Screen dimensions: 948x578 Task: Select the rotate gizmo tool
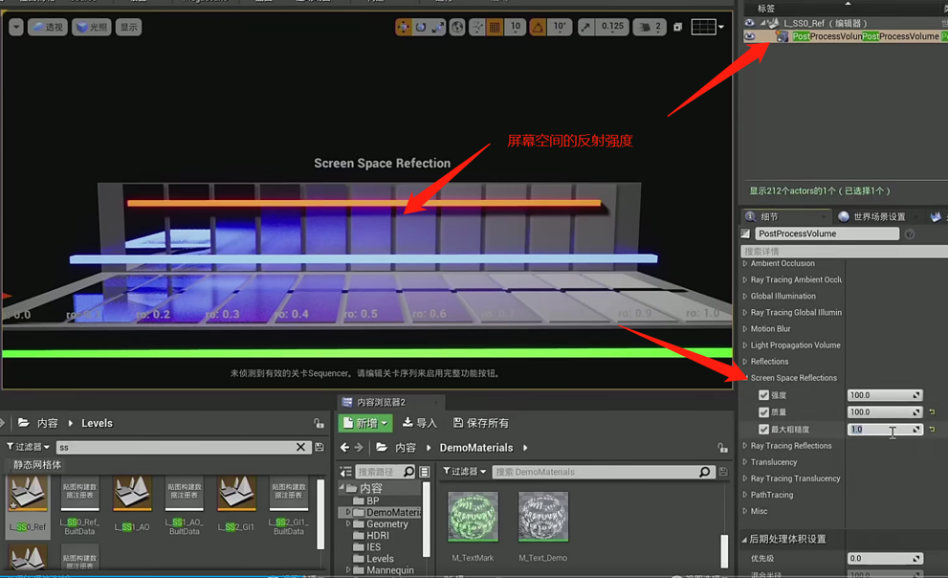(x=421, y=27)
